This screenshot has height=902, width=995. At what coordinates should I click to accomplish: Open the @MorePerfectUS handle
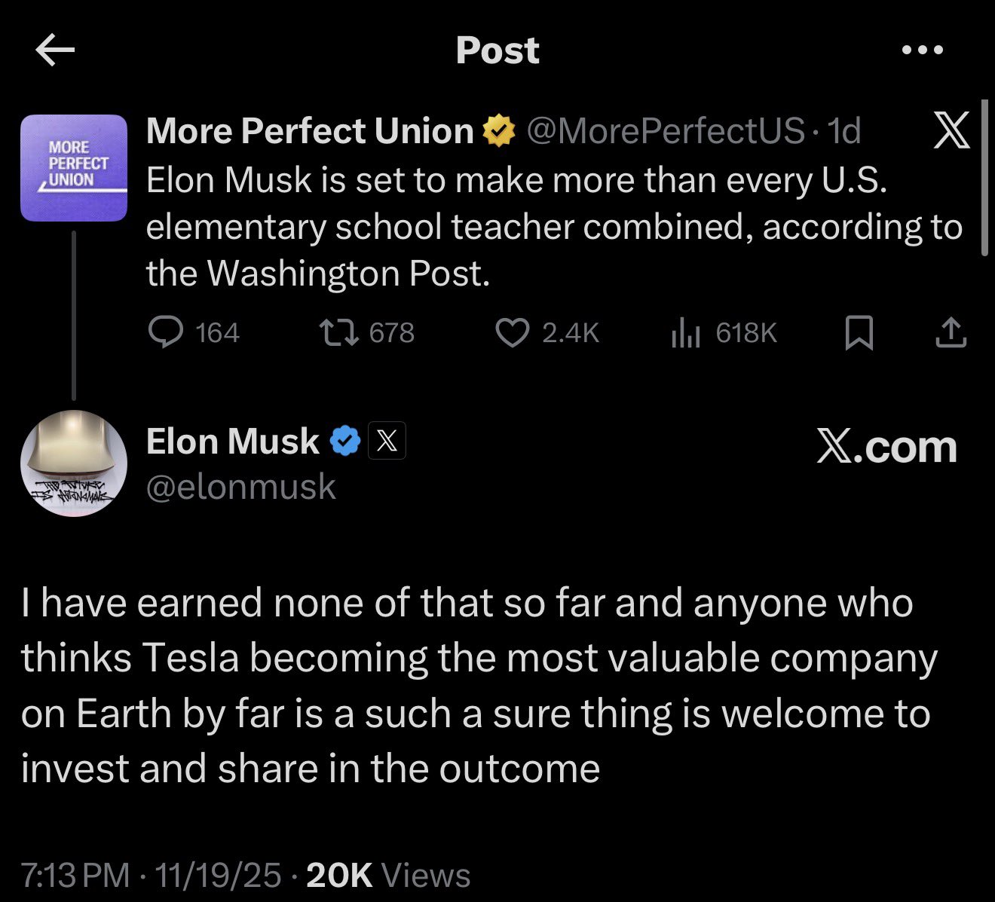click(x=665, y=131)
